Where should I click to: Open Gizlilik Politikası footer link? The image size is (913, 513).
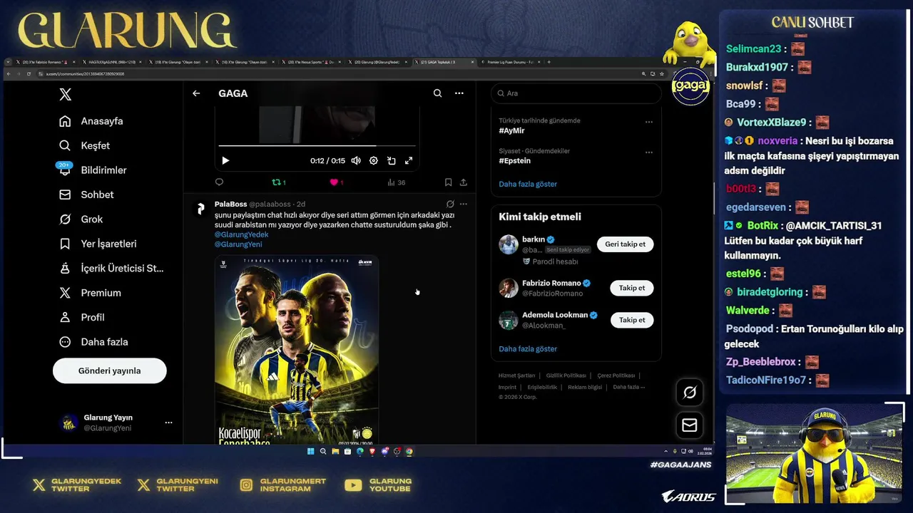(566, 375)
